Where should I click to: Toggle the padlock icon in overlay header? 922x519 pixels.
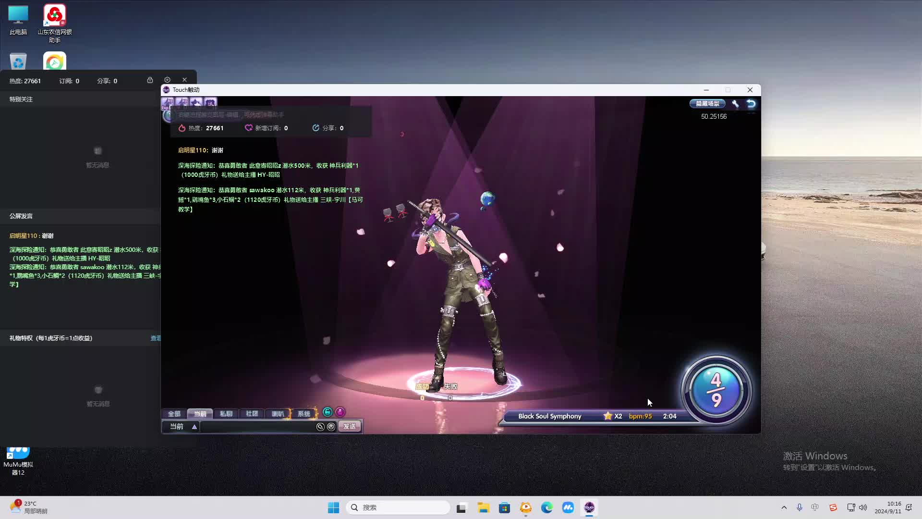150,80
